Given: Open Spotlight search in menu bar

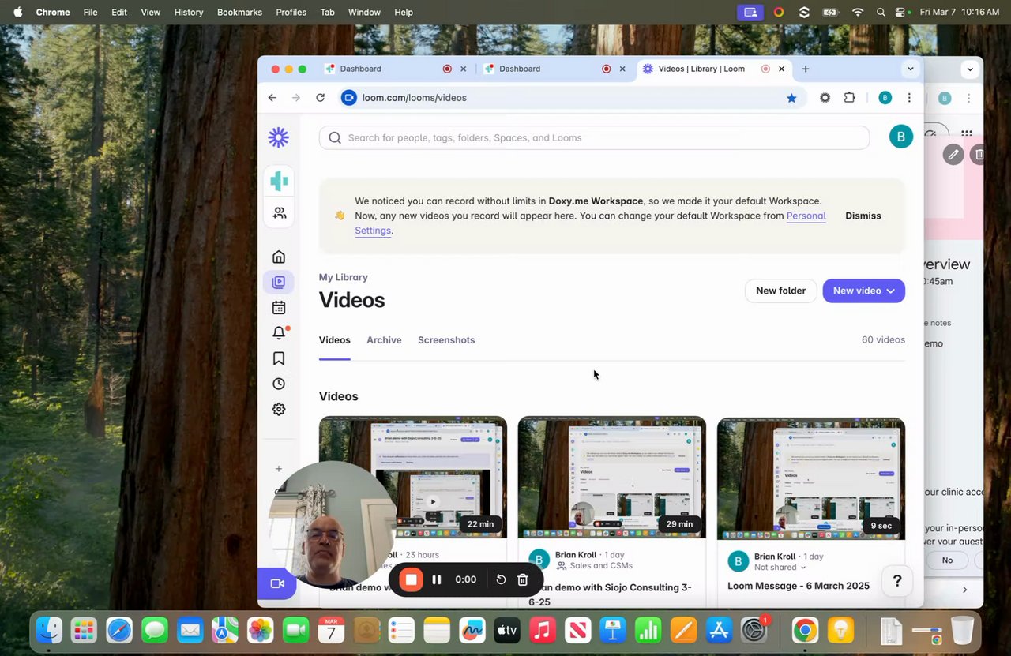Looking at the screenshot, I should (x=881, y=13).
